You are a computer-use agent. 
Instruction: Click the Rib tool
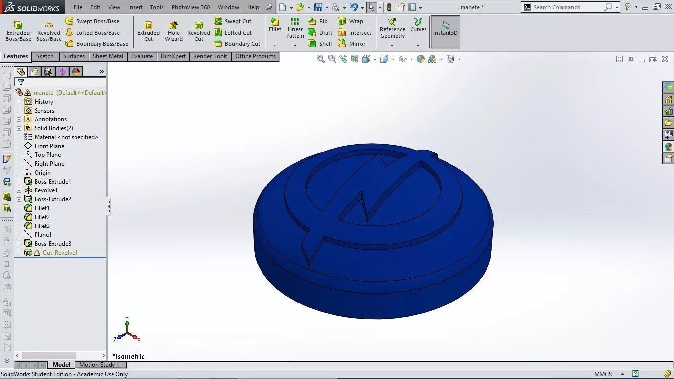point(318,21)
